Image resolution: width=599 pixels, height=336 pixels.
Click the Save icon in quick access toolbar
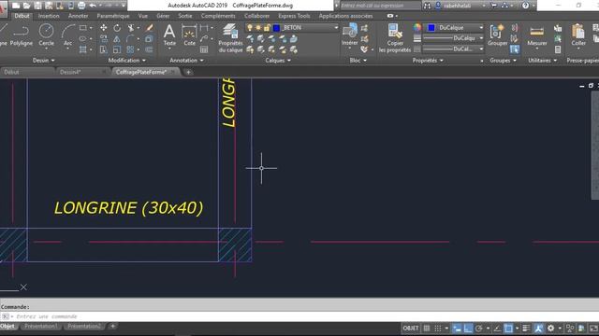tap(37, 6)
